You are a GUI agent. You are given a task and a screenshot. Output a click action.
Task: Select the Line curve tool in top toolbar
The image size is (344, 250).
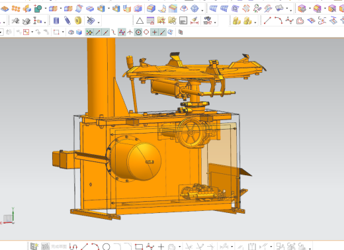267,21
